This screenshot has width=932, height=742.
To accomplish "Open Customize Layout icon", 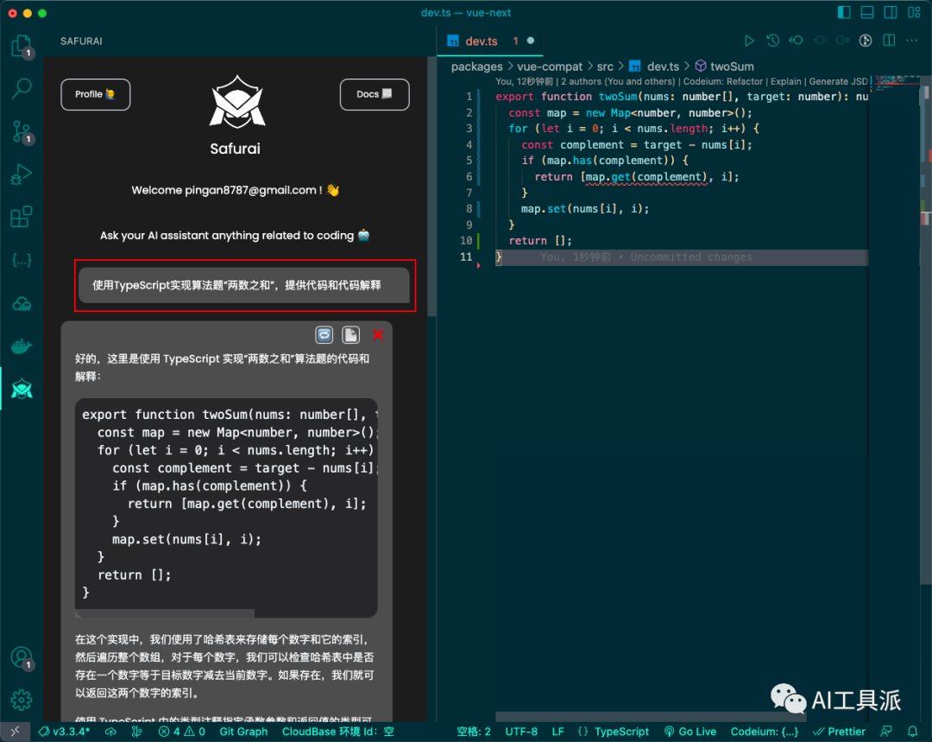I will (914, 12).
